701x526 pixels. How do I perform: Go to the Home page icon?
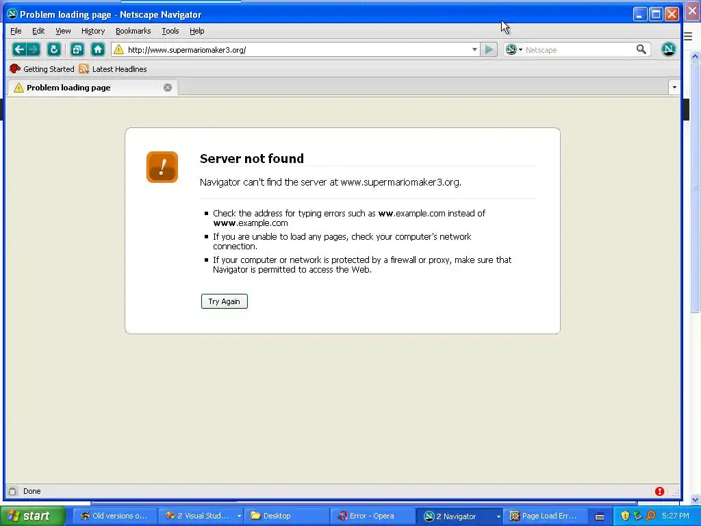98,49
